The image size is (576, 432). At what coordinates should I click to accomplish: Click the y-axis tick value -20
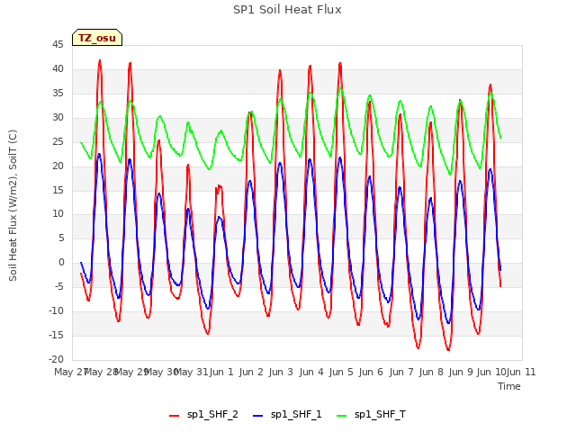pos(56,359)
